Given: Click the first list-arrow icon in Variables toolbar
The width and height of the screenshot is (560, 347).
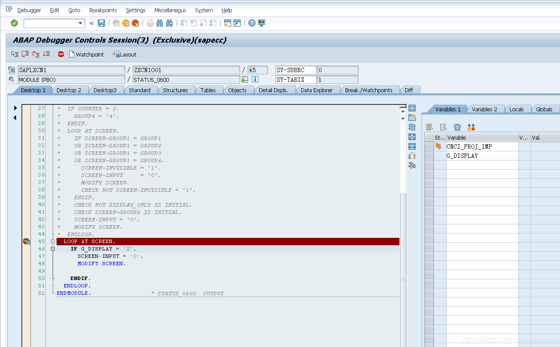Looking at the screenshot, I should (x=430, y=127).
